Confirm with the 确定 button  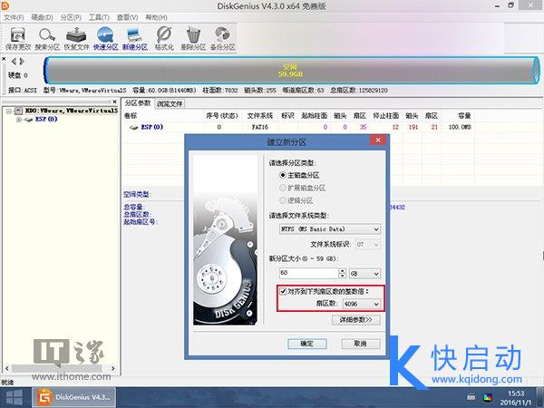(307, 344)
